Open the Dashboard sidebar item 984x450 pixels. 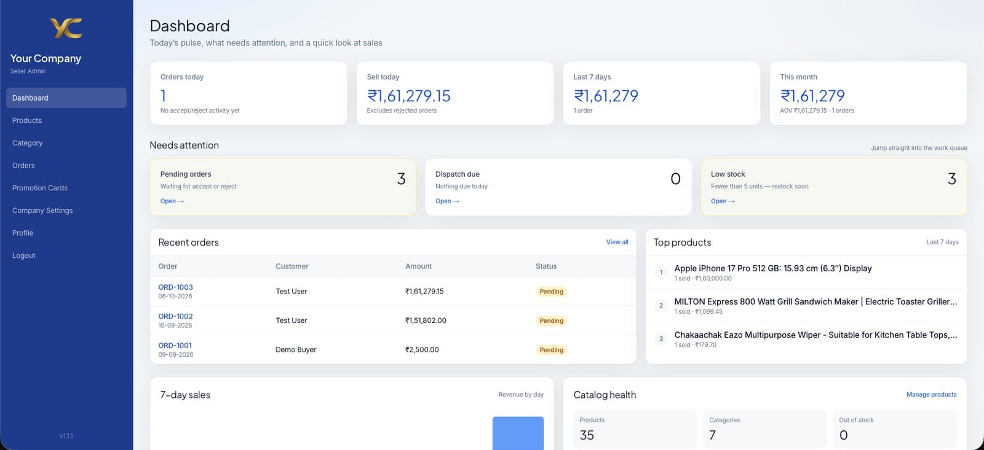66,98
